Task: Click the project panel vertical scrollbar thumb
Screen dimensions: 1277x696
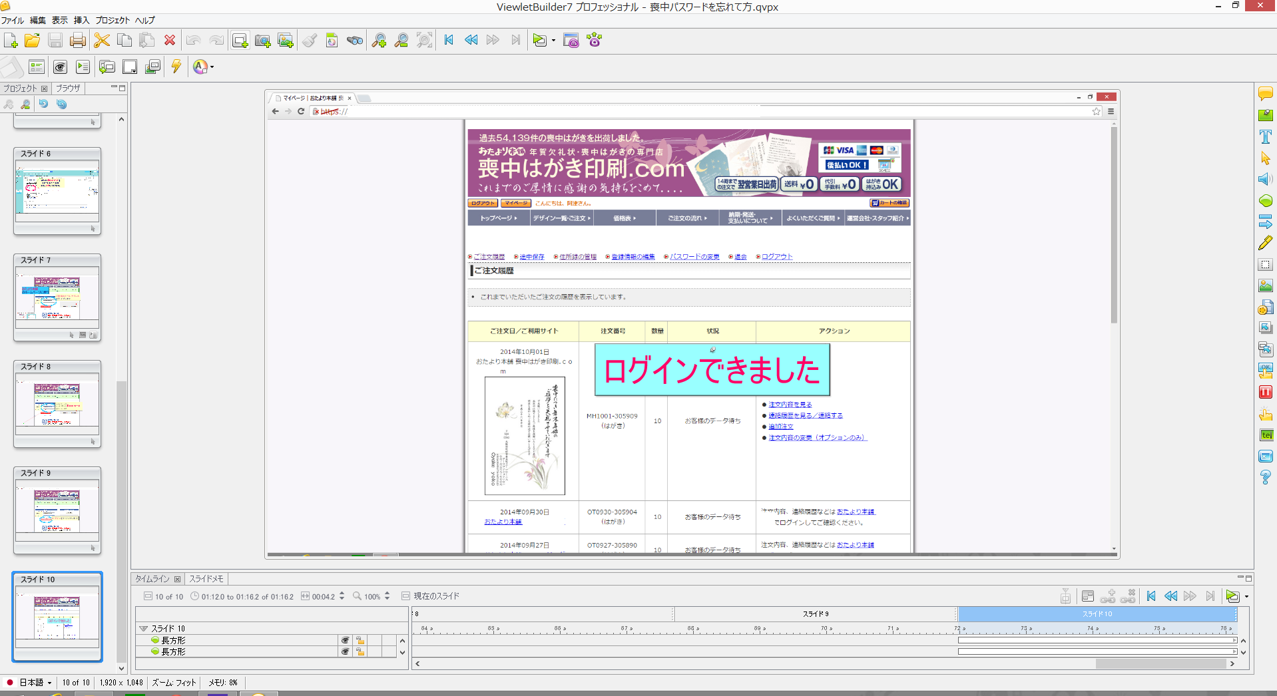Action: (x=121, y=522)
